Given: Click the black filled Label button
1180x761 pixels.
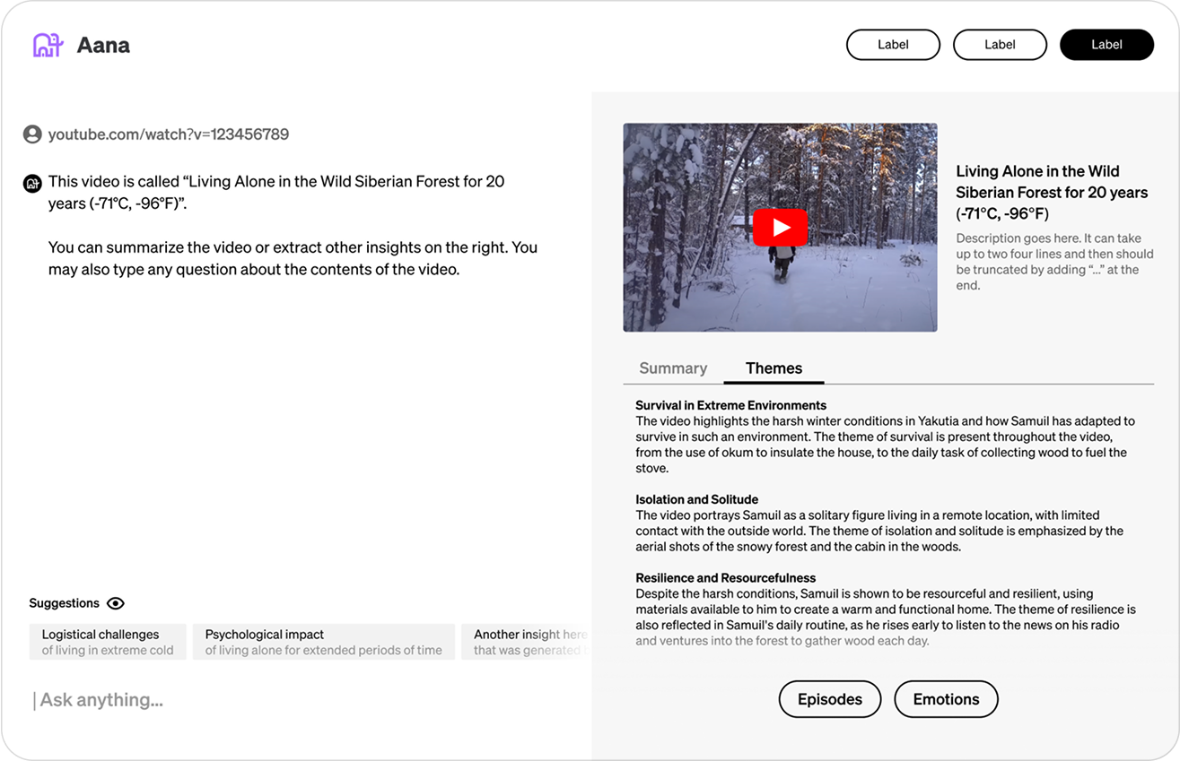Looking at the screenshot, I should click(1106, 45).
